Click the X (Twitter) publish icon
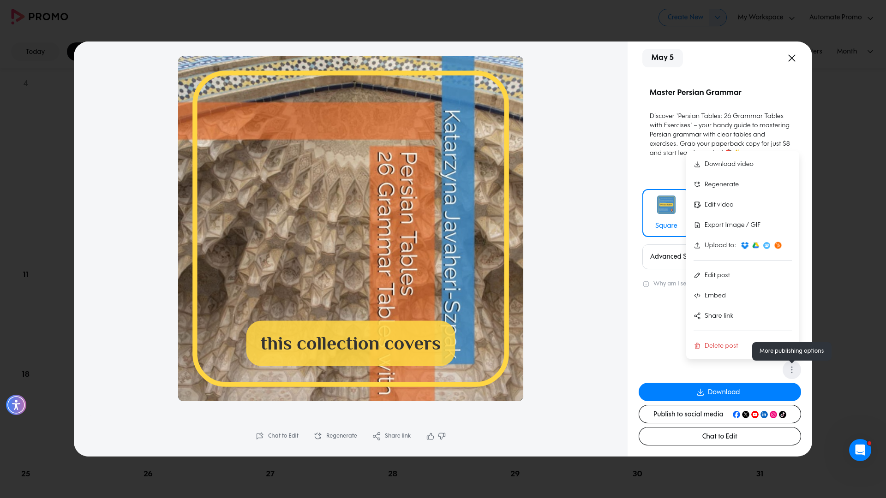The width and height of the screenshot is (886, 498). tap(746, 415)
